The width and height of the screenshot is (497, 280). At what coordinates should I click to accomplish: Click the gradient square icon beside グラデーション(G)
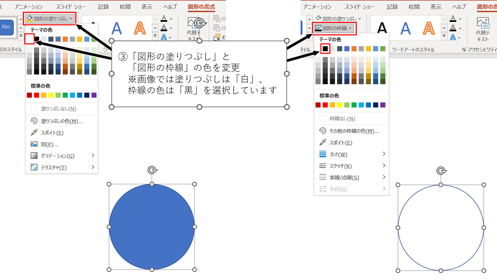coord(34,156)
